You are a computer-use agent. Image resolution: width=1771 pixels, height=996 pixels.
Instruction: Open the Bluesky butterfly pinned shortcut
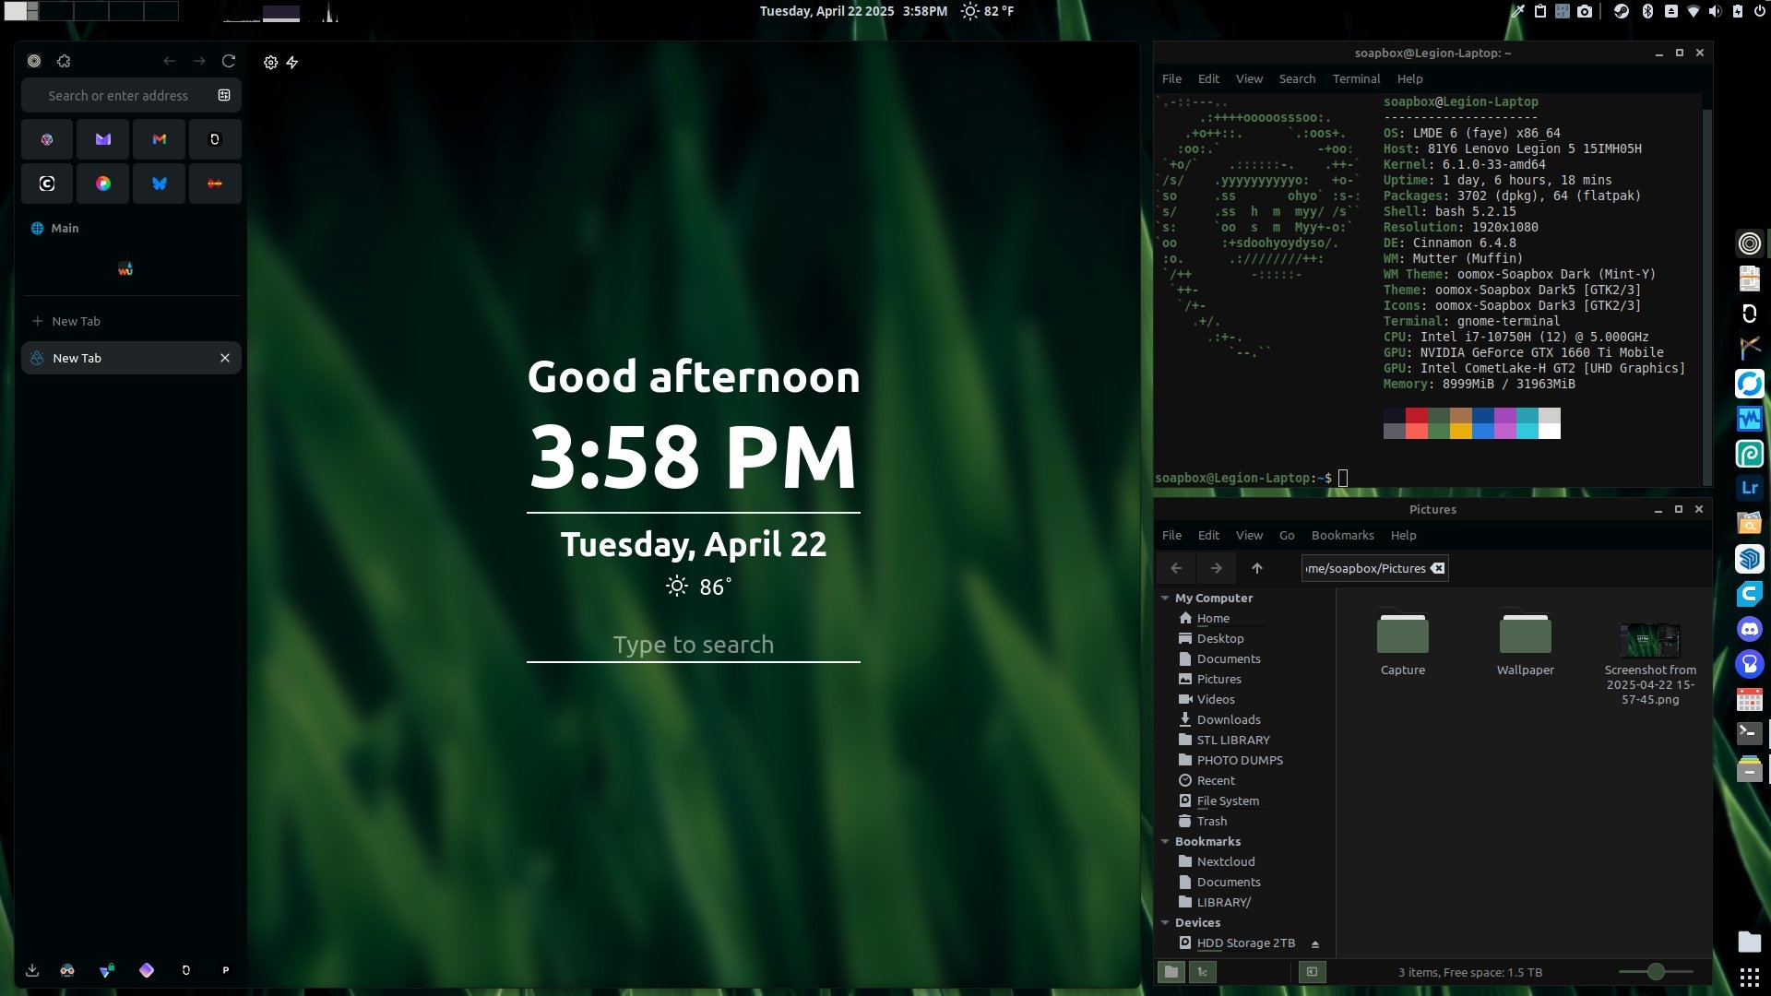click(160, 184)
